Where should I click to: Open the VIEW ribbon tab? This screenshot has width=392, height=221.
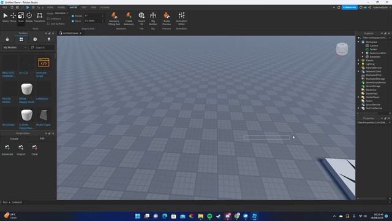[x=94, y=7]
